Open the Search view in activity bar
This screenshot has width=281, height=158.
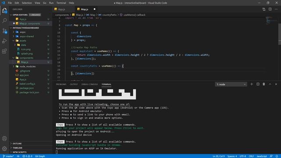tap(4, 21)
